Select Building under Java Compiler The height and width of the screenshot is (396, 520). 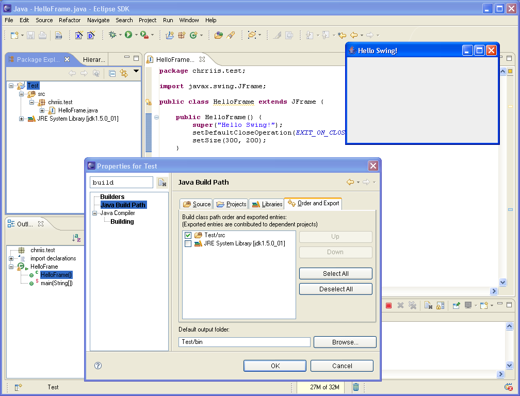point(122,222)
